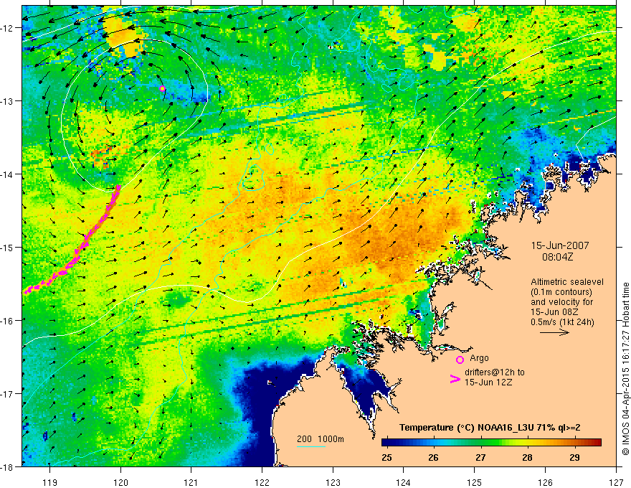
Task: Click the latitude axis label -17
Action: pyautogui.click(x=7, y=393)
